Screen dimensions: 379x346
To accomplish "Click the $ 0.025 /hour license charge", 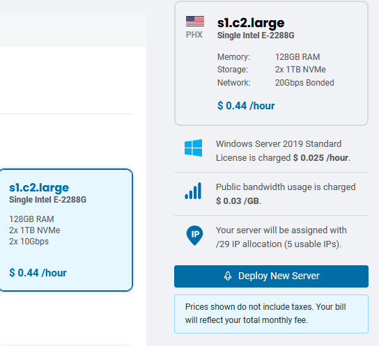I will 320,158.
